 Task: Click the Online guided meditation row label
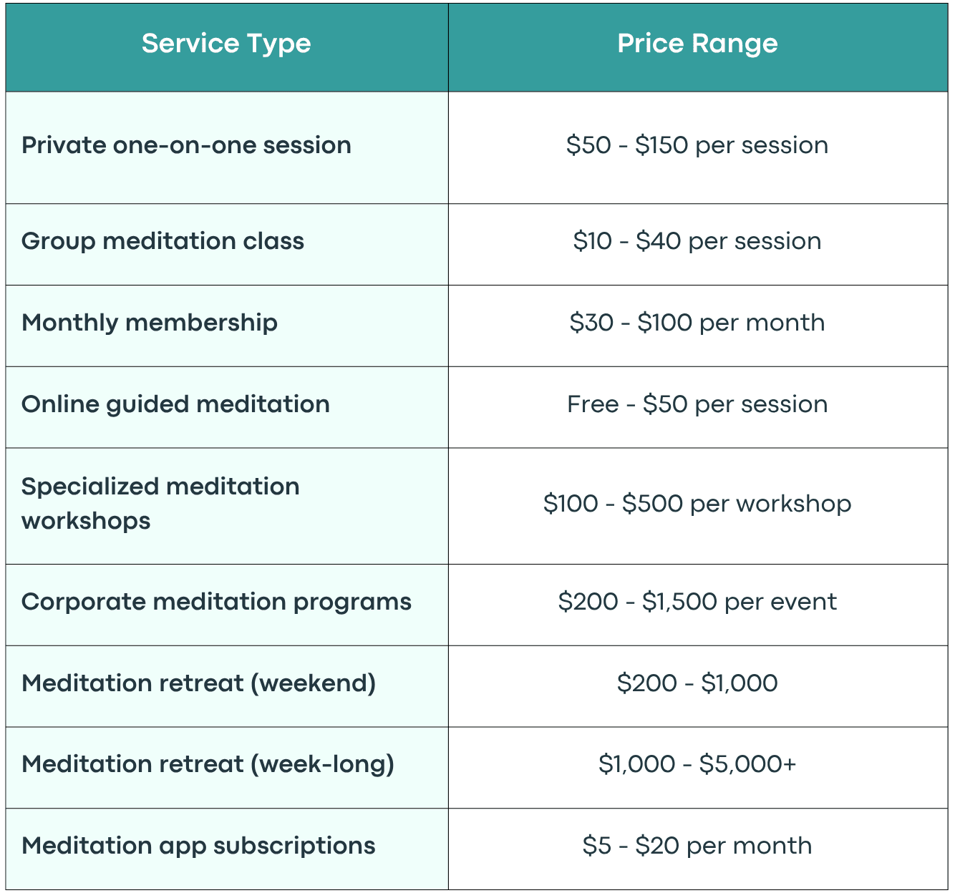pos(175,404)
